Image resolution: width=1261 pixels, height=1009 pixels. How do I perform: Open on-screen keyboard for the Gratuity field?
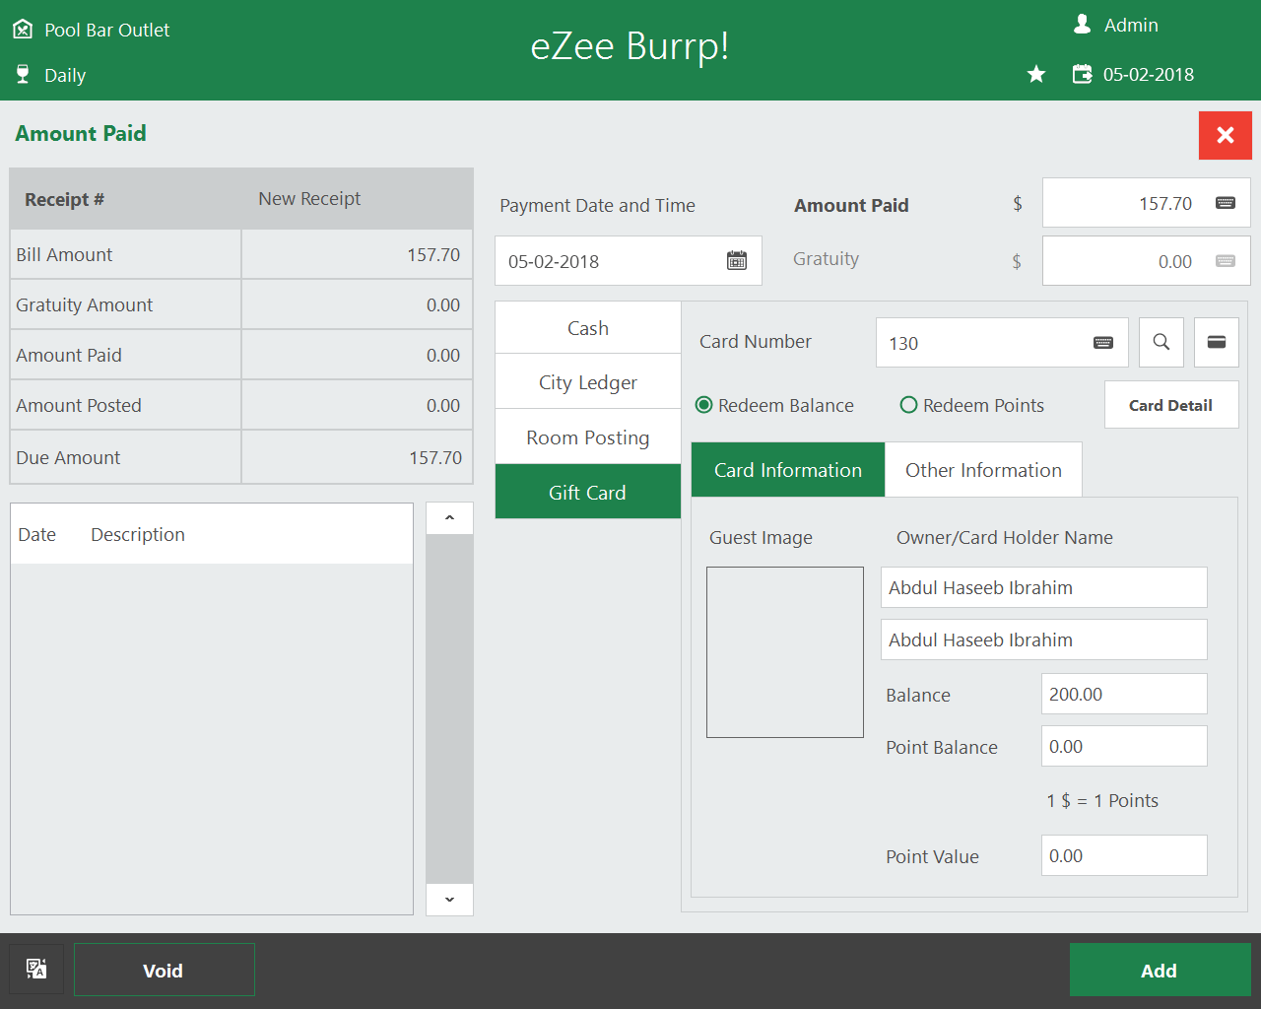coord(1226,261)
